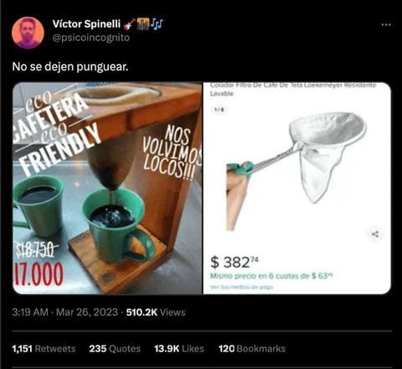
Task: Click Mismo precio en 6 cuotas text
Action: (x=271, y=276)
